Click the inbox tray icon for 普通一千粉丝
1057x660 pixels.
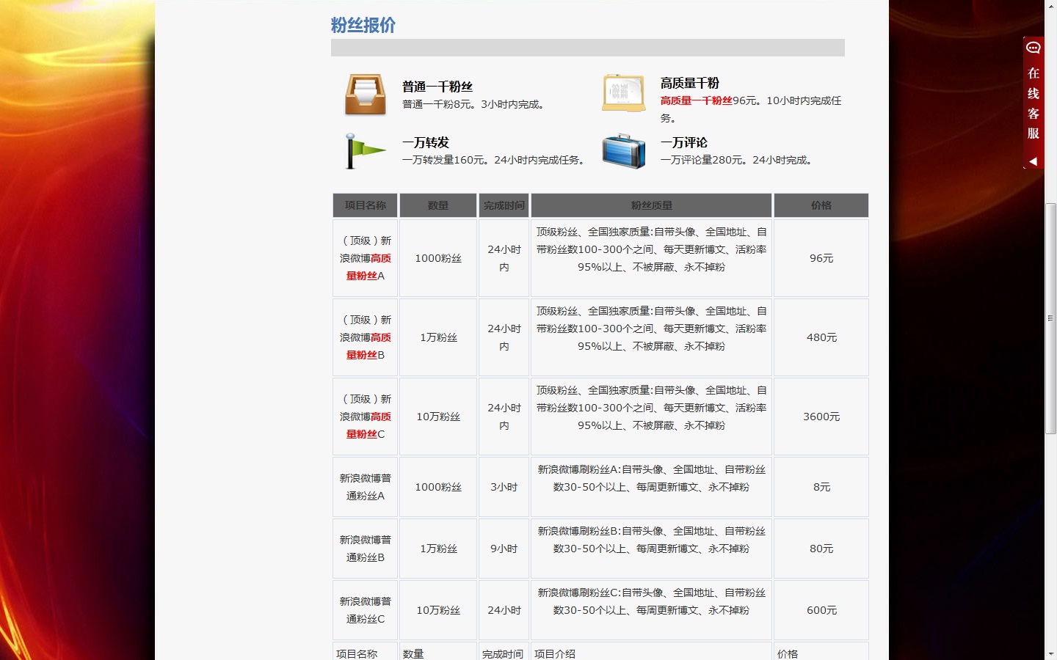365,95
